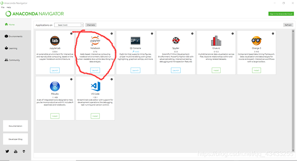Click Sign in to Anaconda Cloud

pos(281,14)
